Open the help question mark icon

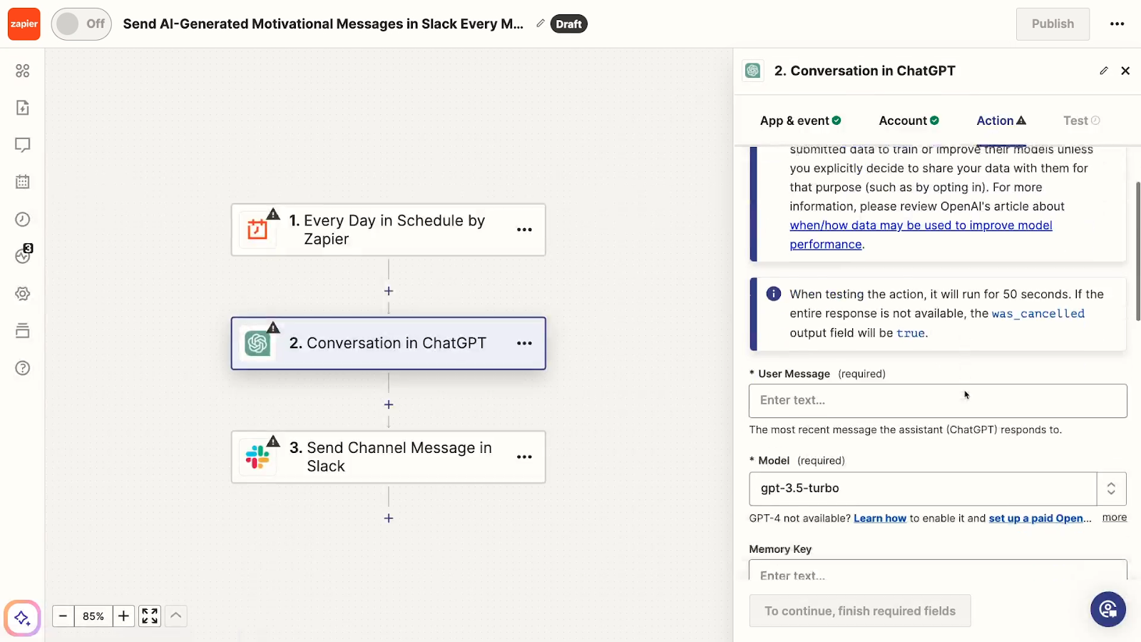click(23, 368)
